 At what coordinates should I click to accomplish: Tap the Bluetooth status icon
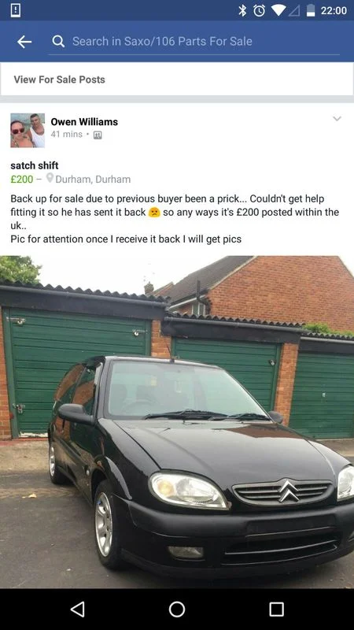point(242,10)
